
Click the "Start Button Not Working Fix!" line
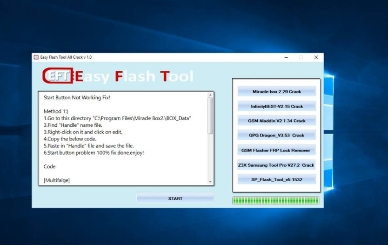pyautogui.click(x=77, y=98)
